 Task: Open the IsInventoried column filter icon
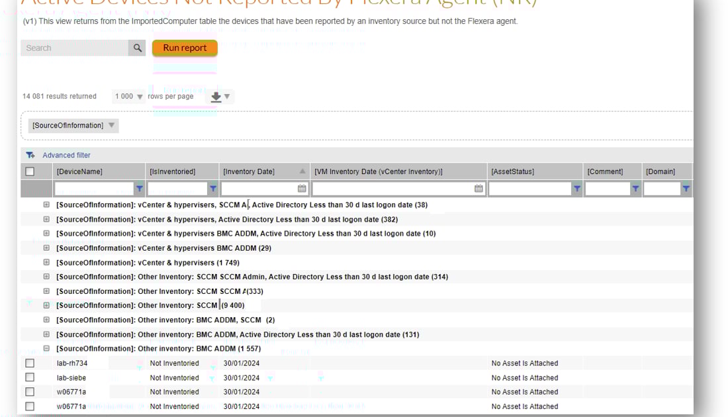[213, 188]
